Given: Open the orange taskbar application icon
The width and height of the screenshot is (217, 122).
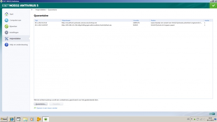Looking at the screenshot, I should click(39, 119).
